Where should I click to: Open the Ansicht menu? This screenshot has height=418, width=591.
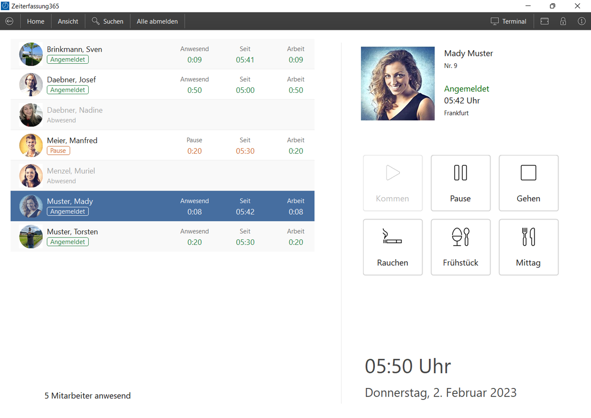(x=68, y=21)
